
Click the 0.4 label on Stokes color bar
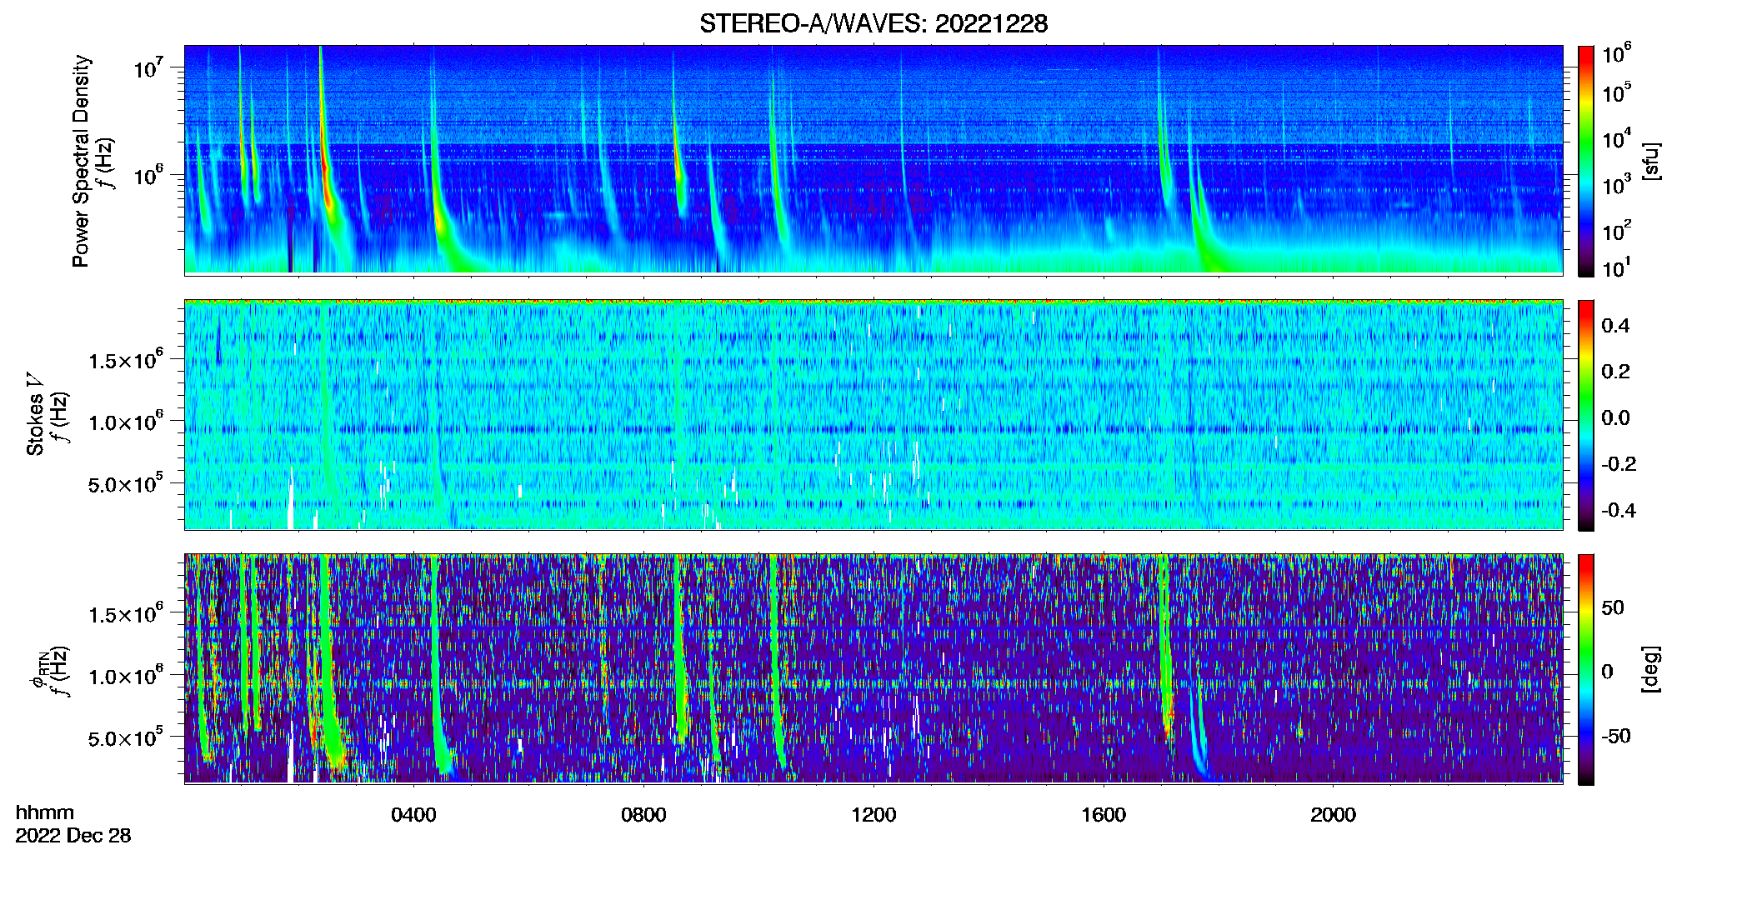pos(1615,326)
